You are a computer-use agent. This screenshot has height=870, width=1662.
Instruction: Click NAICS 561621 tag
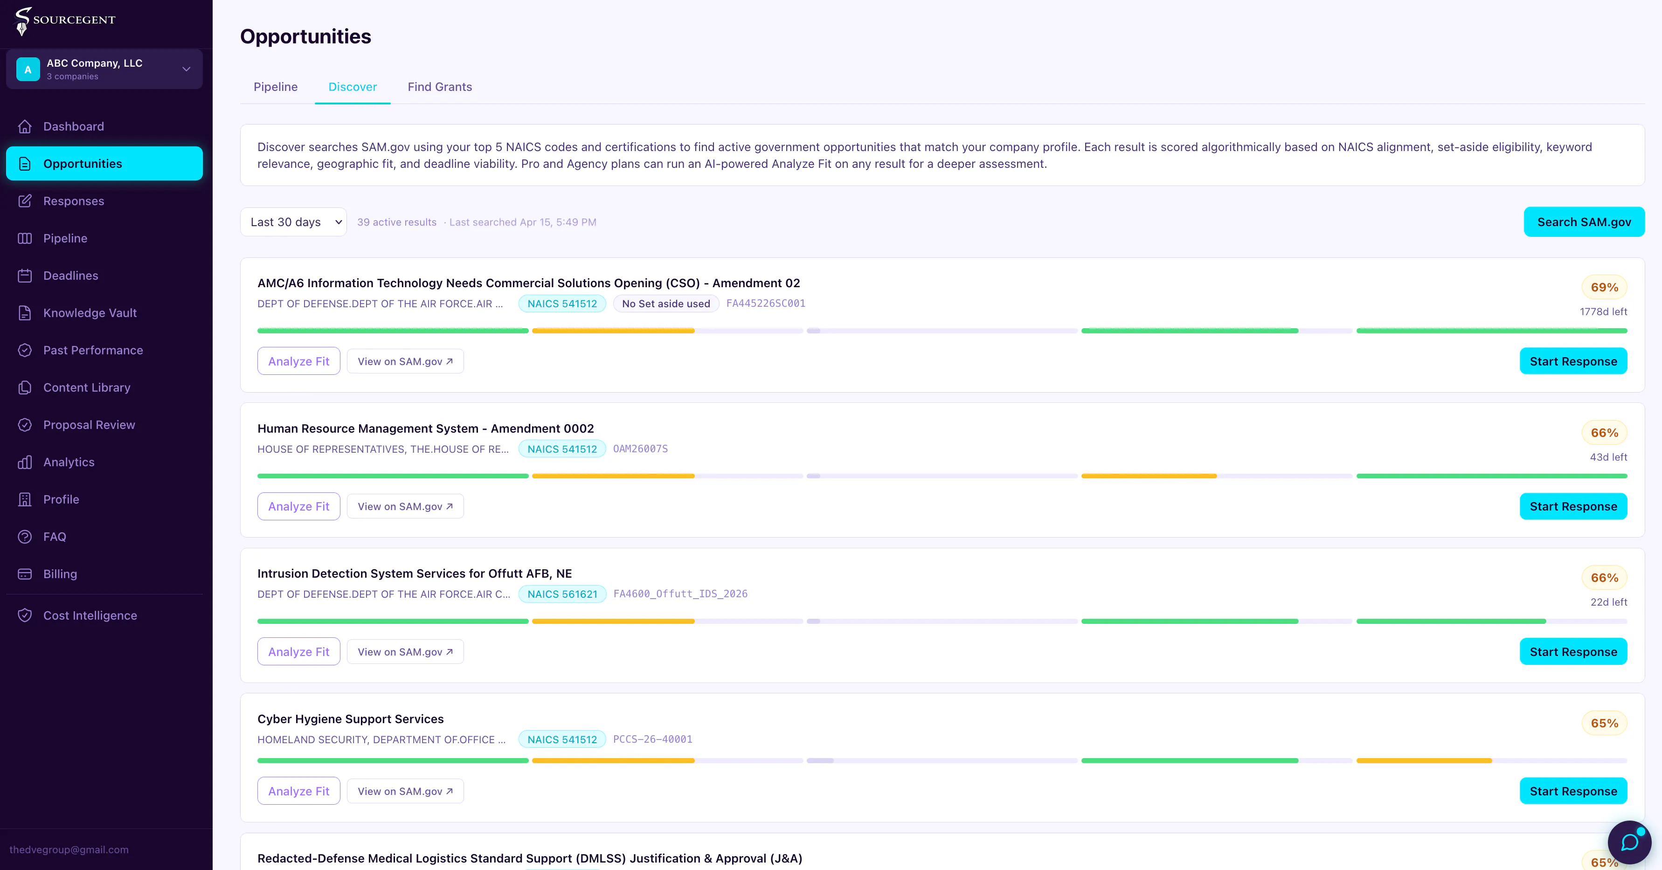[562, 594]
